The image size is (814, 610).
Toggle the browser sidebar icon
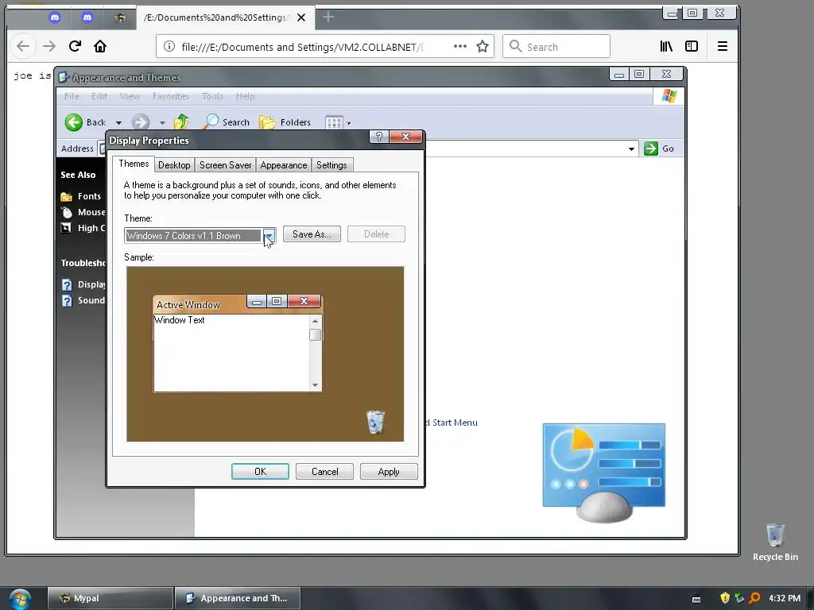[x=692, y=46]
